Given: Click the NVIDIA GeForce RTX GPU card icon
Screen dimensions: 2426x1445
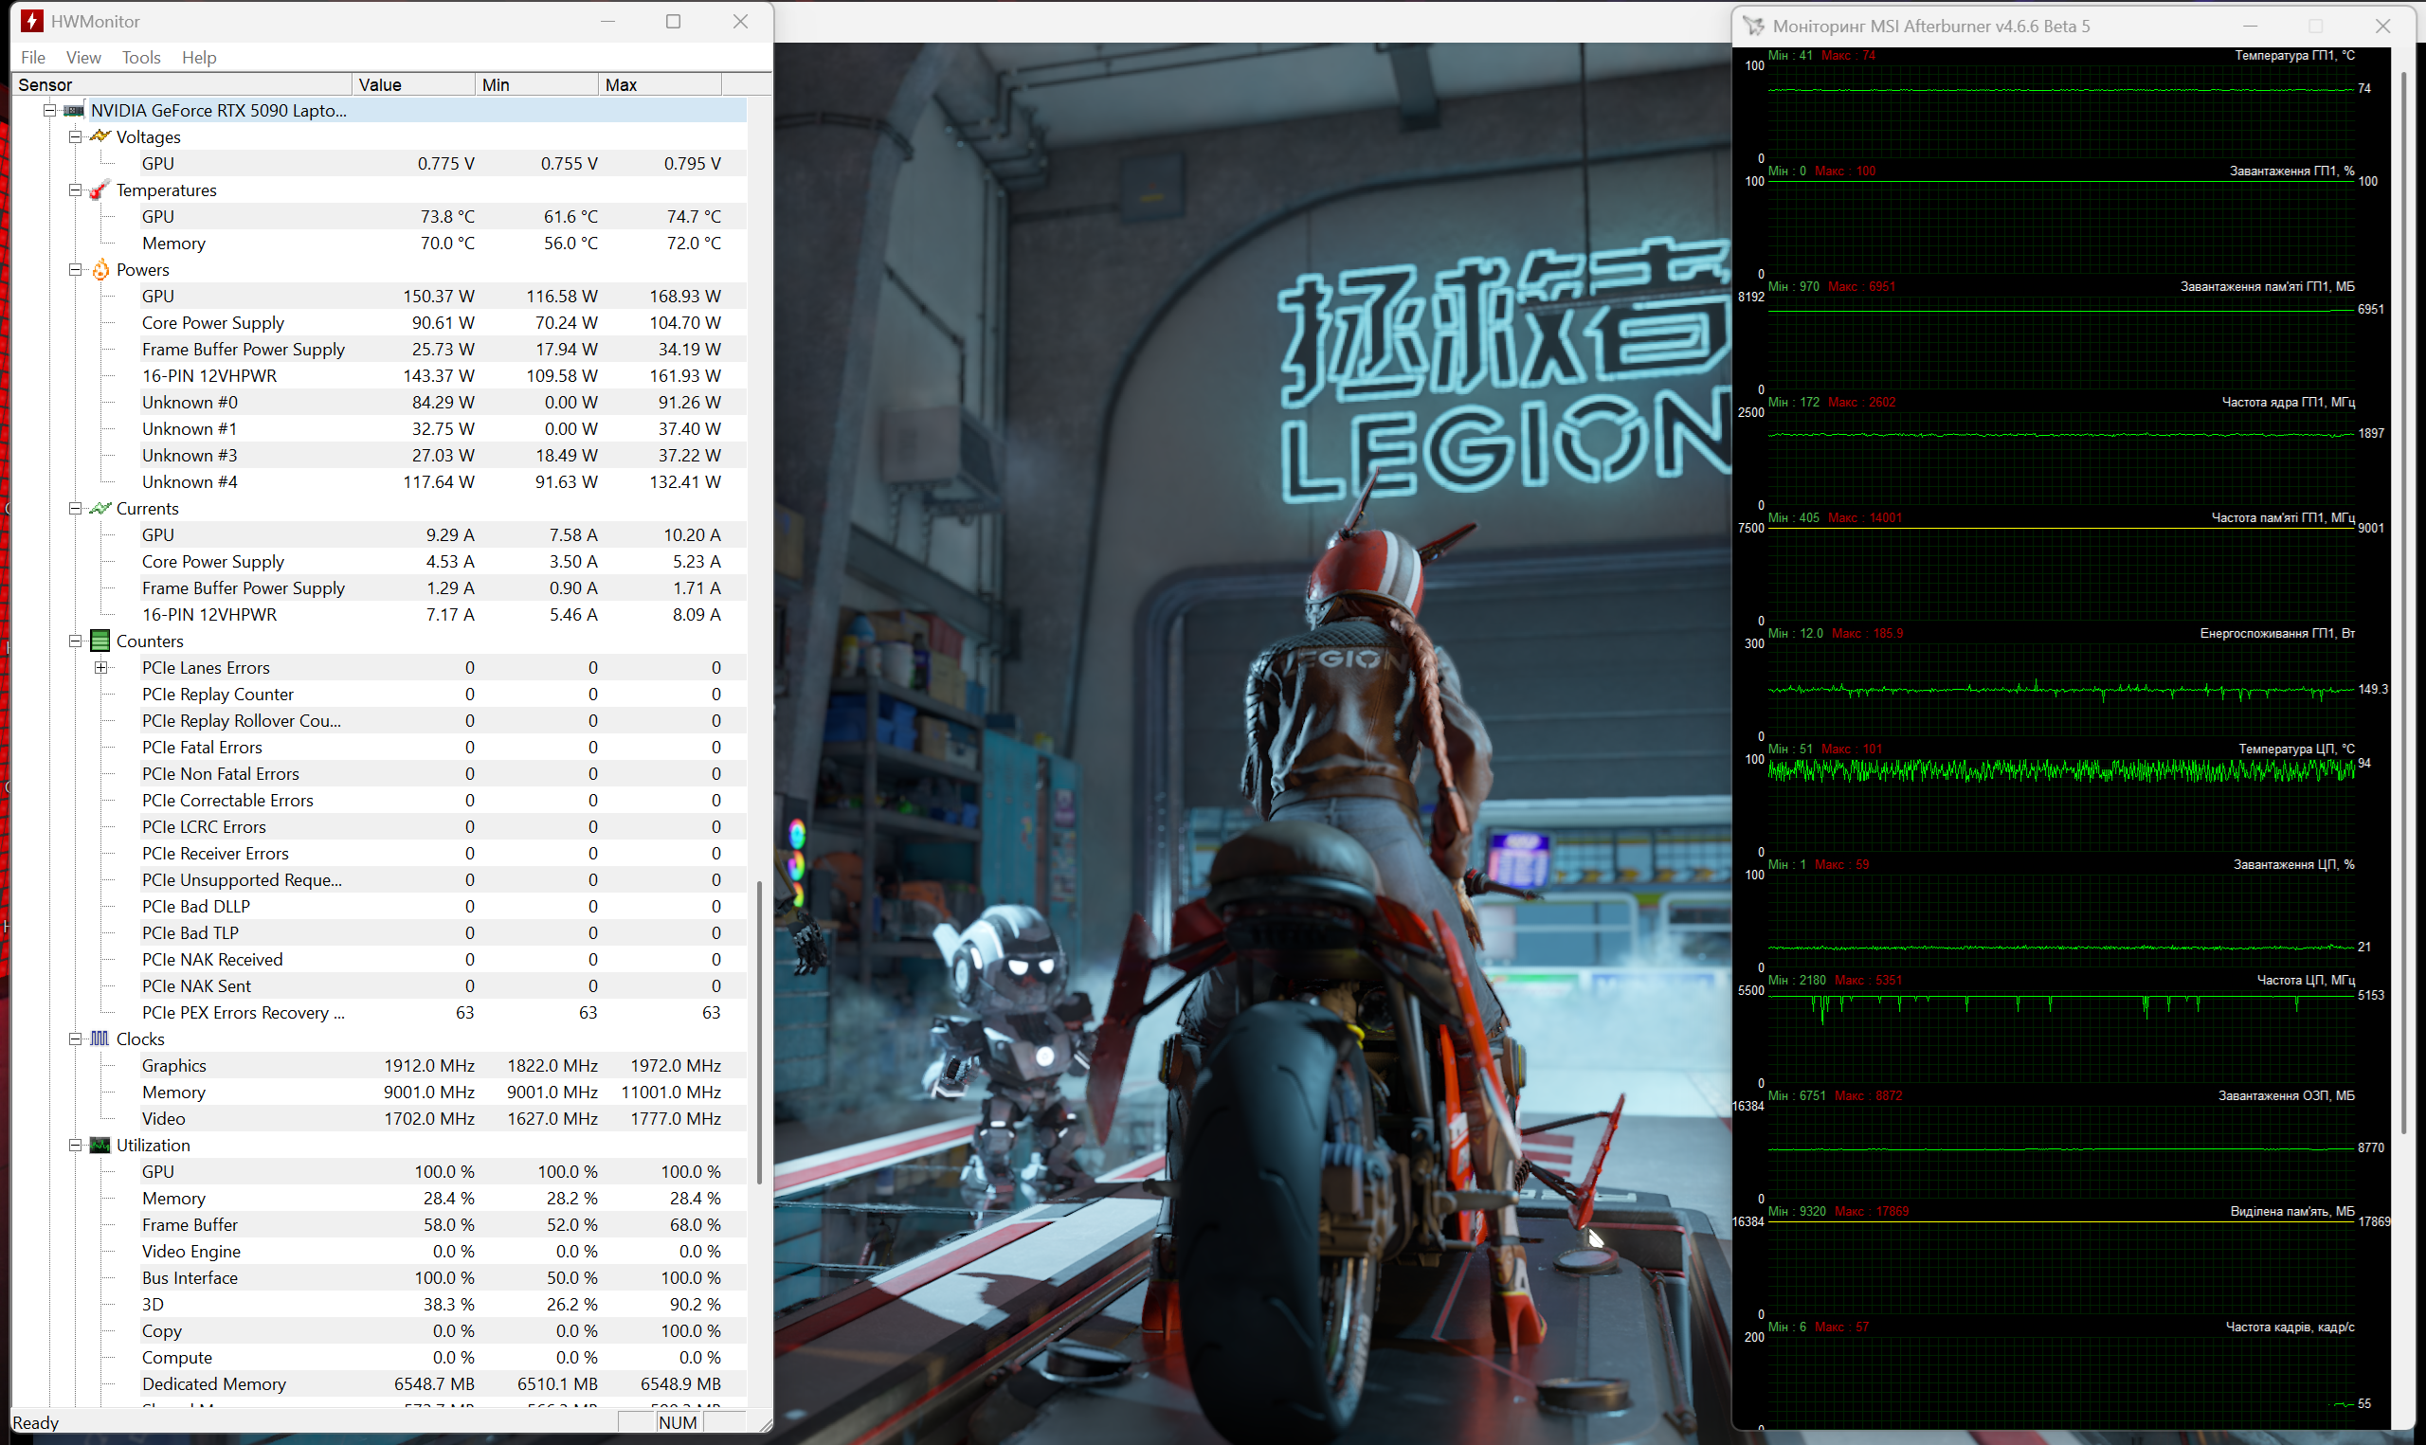Looking at the screenshot, I should click(74, 110).
